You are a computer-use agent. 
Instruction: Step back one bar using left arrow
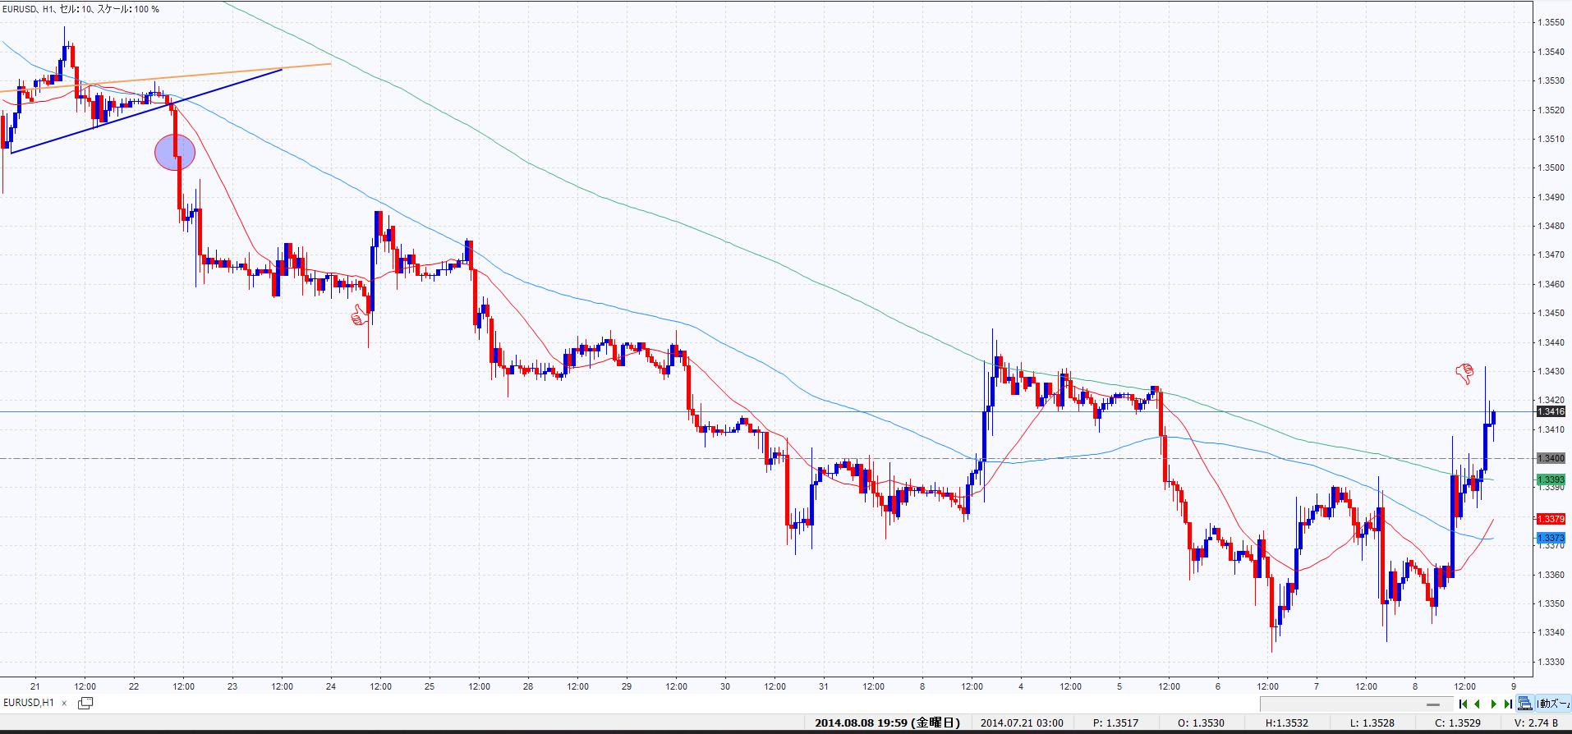point(1478,704)
